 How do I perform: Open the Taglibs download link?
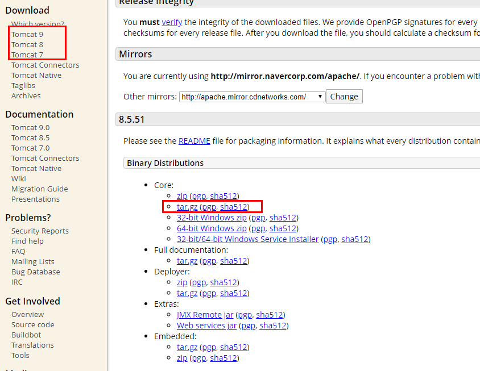(x=23, y=86)
